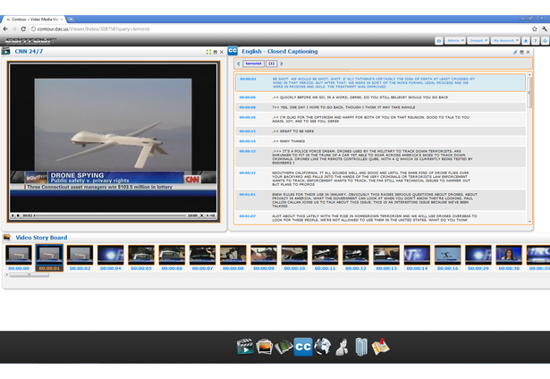
Task: Open the Admin dropdown menu
Action: [x=455, y=40]
